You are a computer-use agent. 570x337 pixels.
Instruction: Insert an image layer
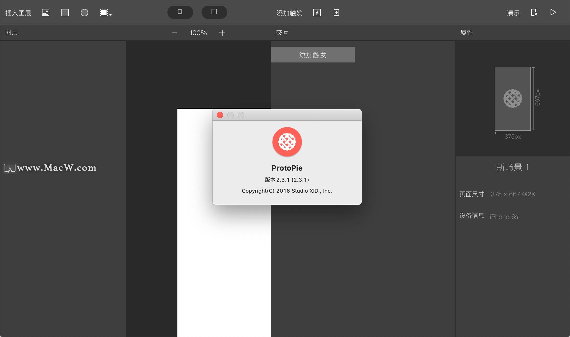point(46,13)
